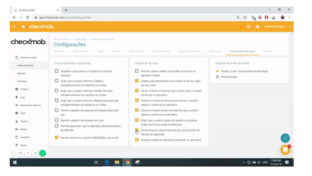Open Rotas in the sidebar
Viewport: 312px width, 176px height.
tap(20, 113)
